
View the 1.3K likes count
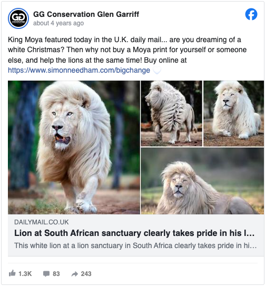click(25, 273)
